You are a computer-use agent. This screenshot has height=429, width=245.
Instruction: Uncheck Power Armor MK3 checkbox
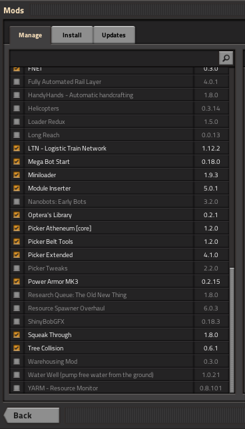pyautogui.click(x=17, y=282)
